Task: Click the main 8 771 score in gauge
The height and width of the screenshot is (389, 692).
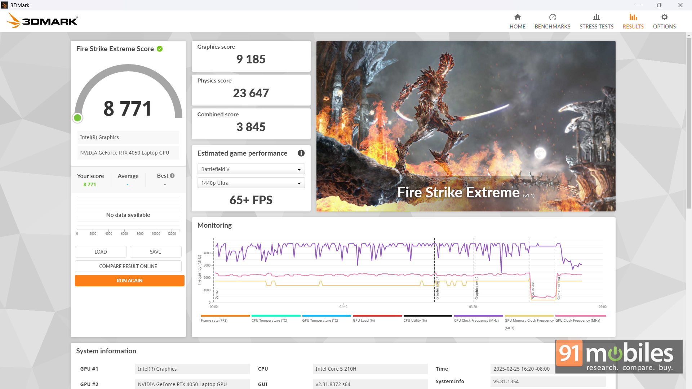Action: pyautogui.click(x=127, y=108)
